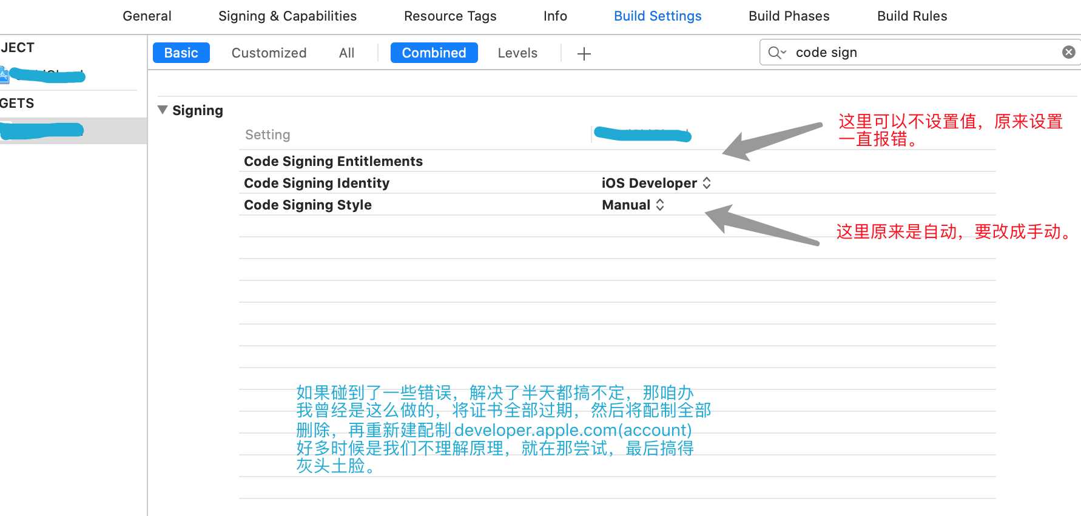
Task: Select the Combined view mode
Action: [x=434, y=53]
